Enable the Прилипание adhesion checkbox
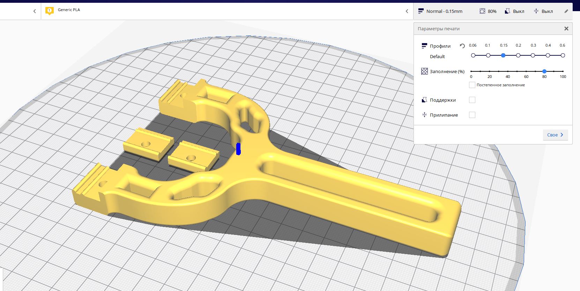 pyautogui.click(x=472, y=115)
